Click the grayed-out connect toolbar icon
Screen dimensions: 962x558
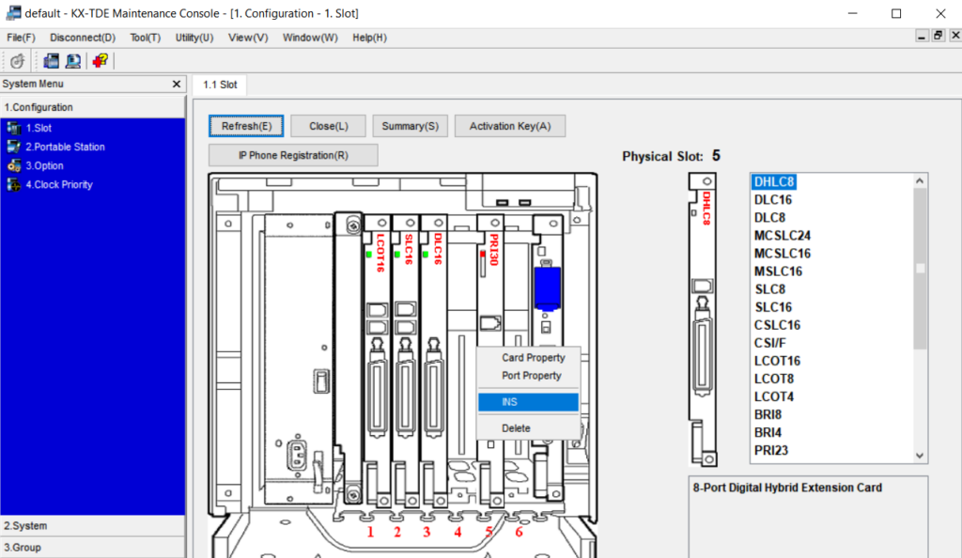[17, 61]
